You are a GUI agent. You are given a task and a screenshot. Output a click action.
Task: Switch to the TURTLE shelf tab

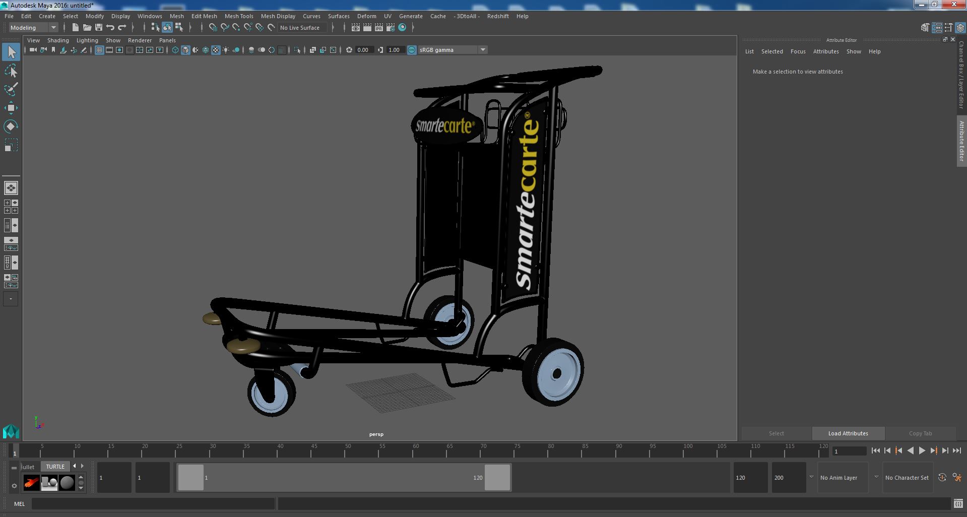(55, 467)
